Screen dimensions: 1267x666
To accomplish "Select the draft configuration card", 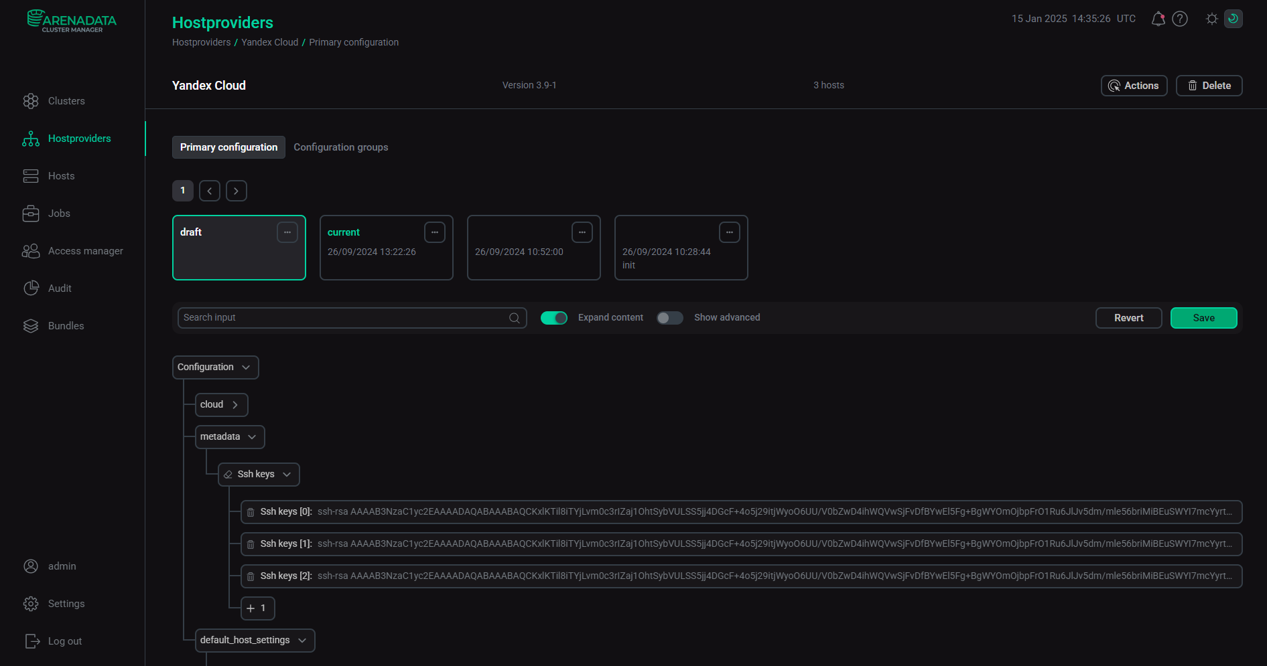I will pyautogui.click(x=239, y=248).
